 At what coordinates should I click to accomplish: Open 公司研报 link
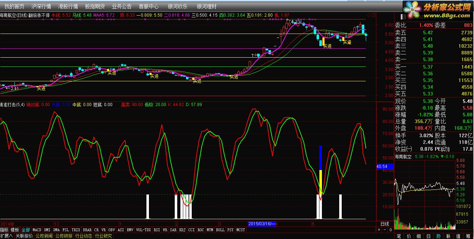click(x=64, y=236)
